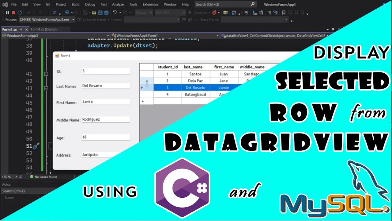Open the Tools menu

pyautogui.click(x=133, y=4)
